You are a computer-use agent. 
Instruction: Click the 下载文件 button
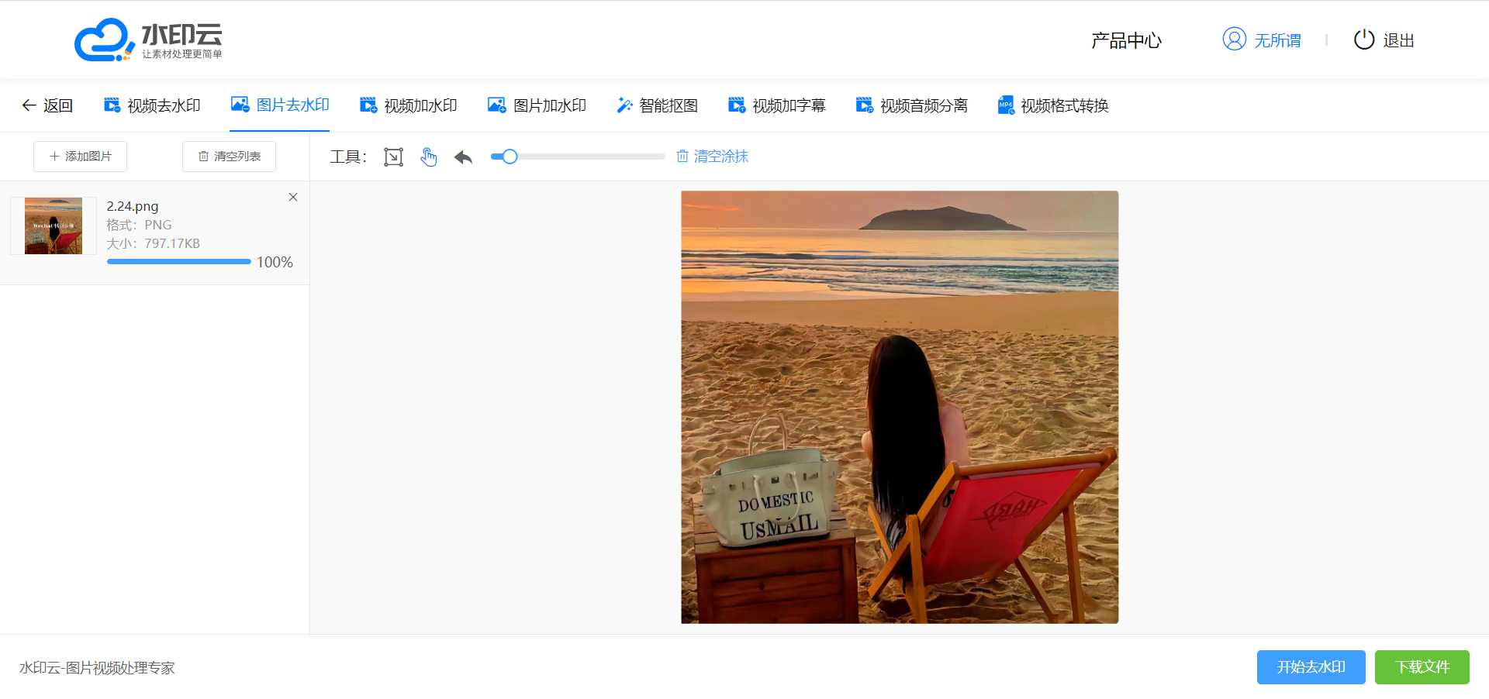coord(1422,667)
